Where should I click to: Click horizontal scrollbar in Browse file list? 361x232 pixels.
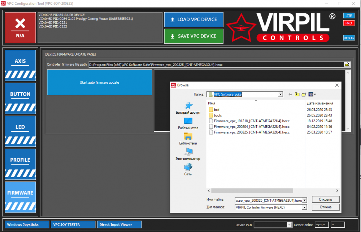252,191
